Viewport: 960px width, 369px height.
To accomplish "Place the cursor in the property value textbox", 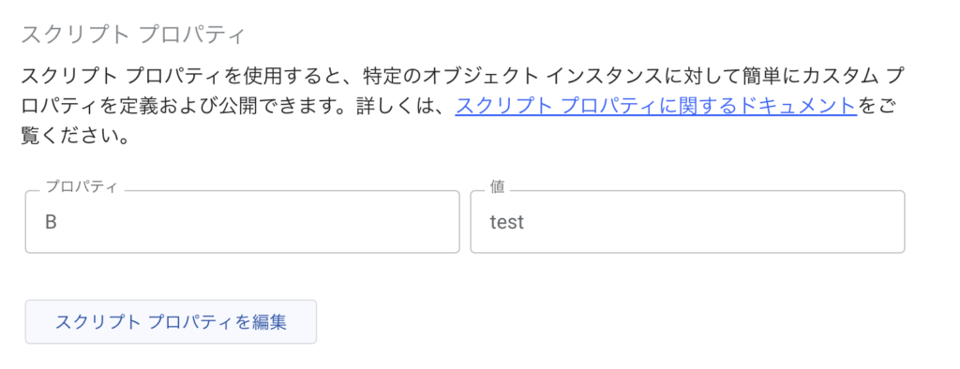I will [687, 222].
